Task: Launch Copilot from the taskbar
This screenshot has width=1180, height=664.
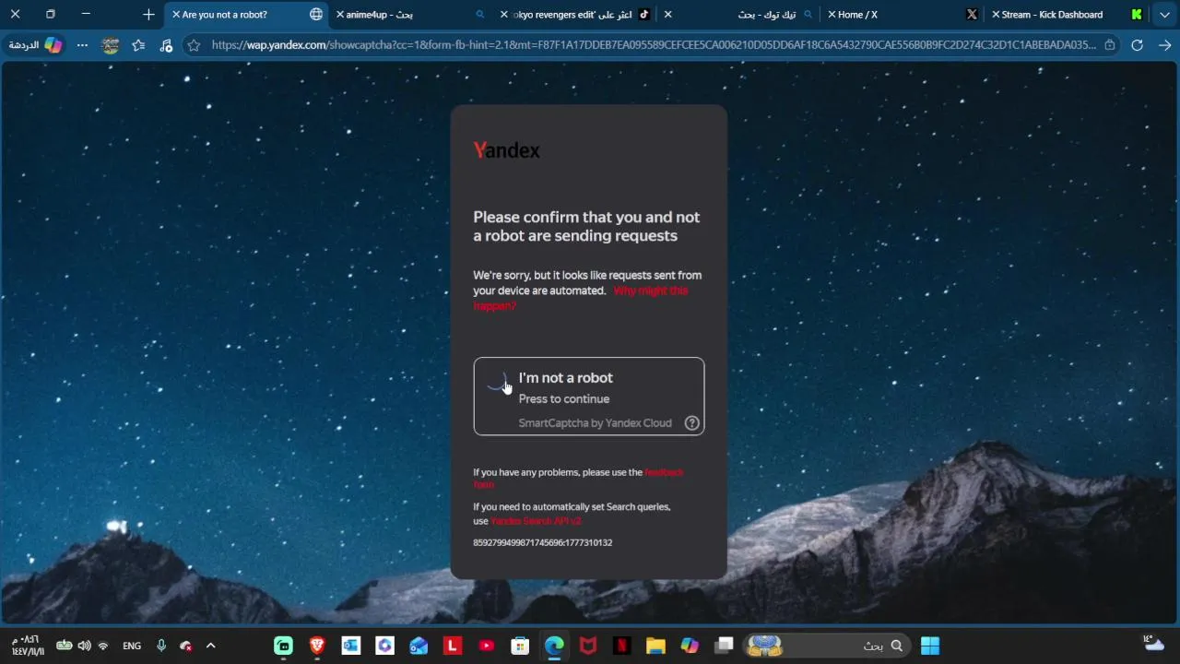Action: pyautogui.click(x=690, y=646)
